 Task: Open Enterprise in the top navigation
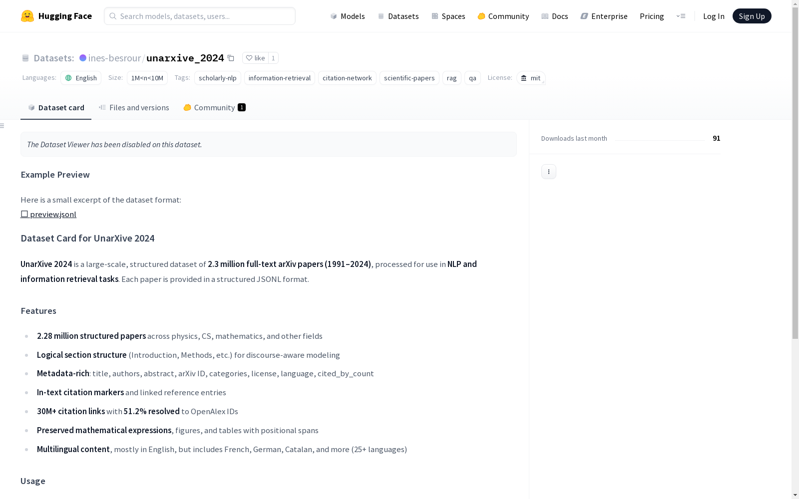click(x=604, y=16)
